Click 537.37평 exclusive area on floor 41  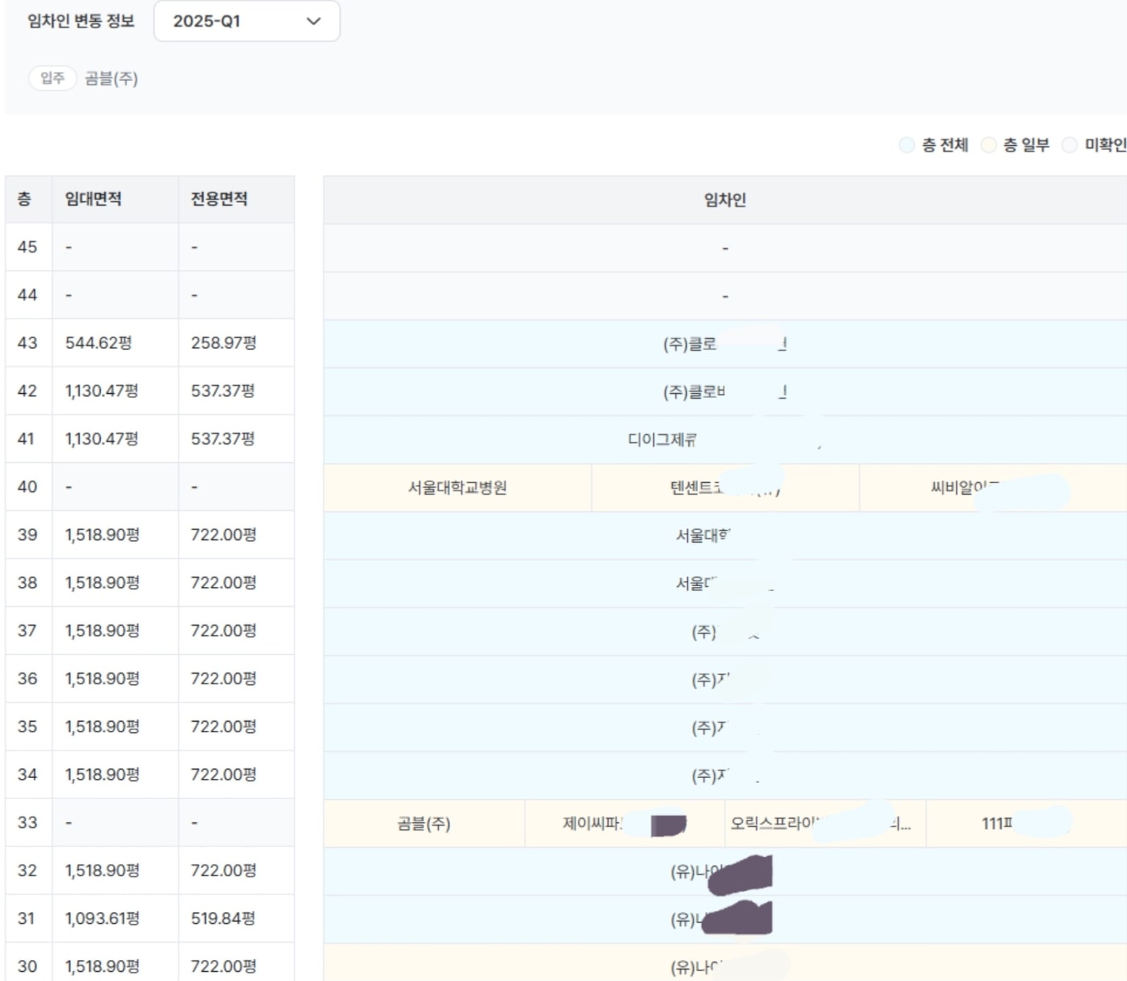[x=223, y=438]
